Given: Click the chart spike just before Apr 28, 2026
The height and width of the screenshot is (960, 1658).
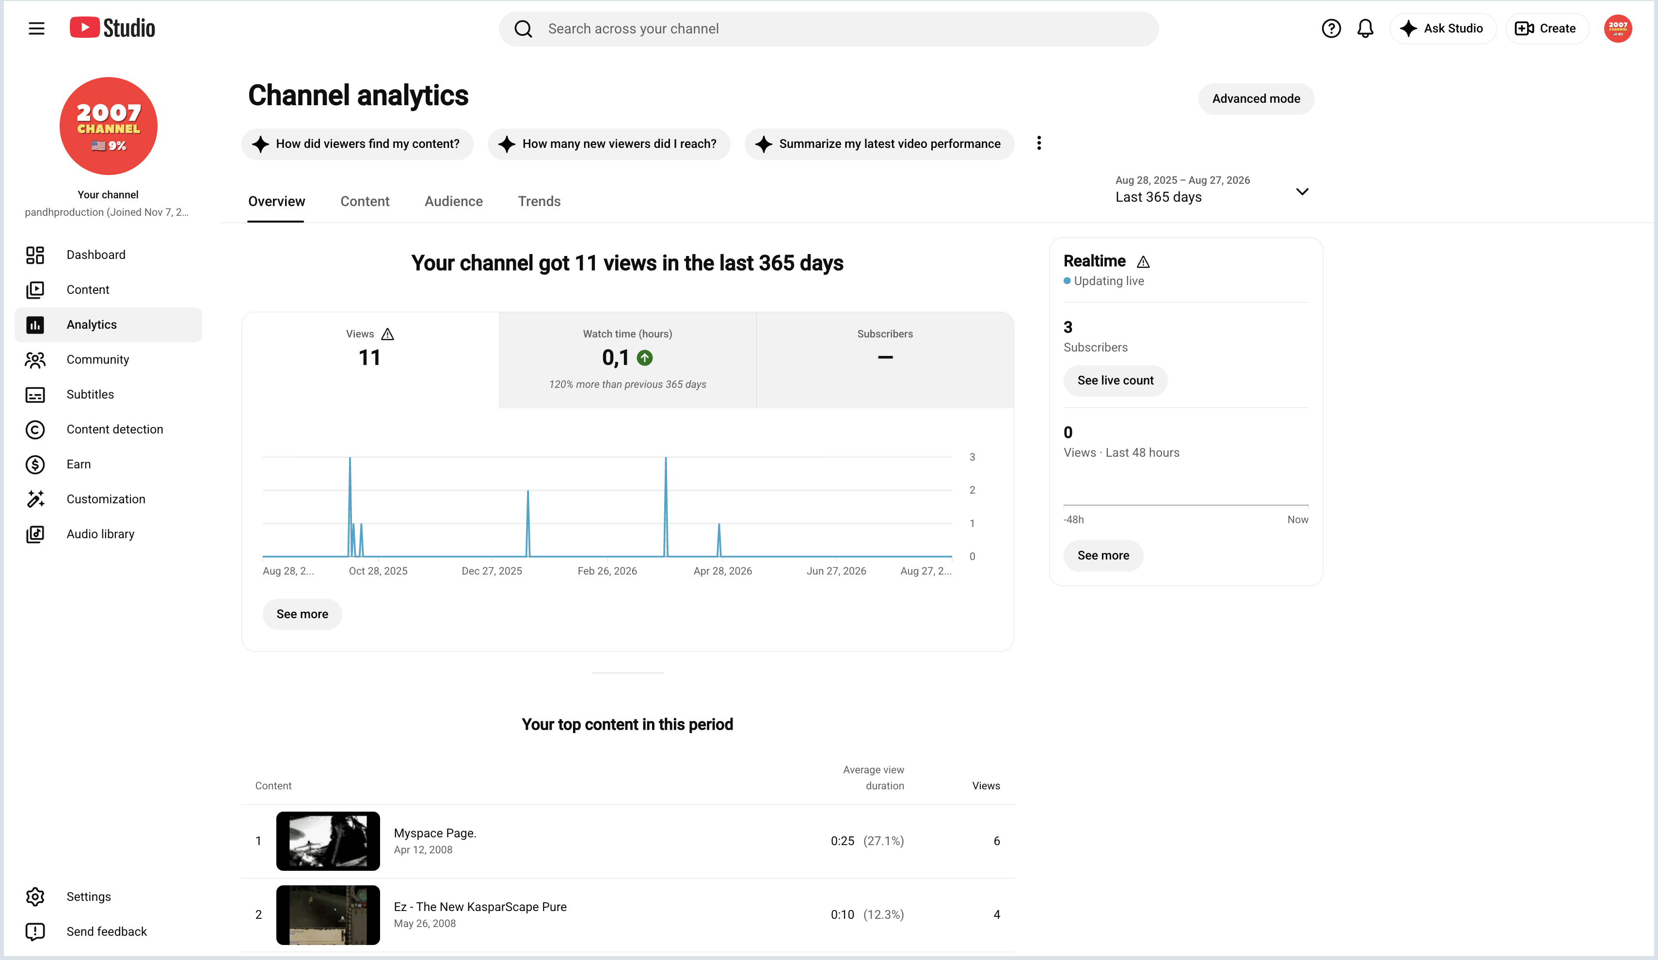Looking at the screenshot, I should tap(718, 540).
